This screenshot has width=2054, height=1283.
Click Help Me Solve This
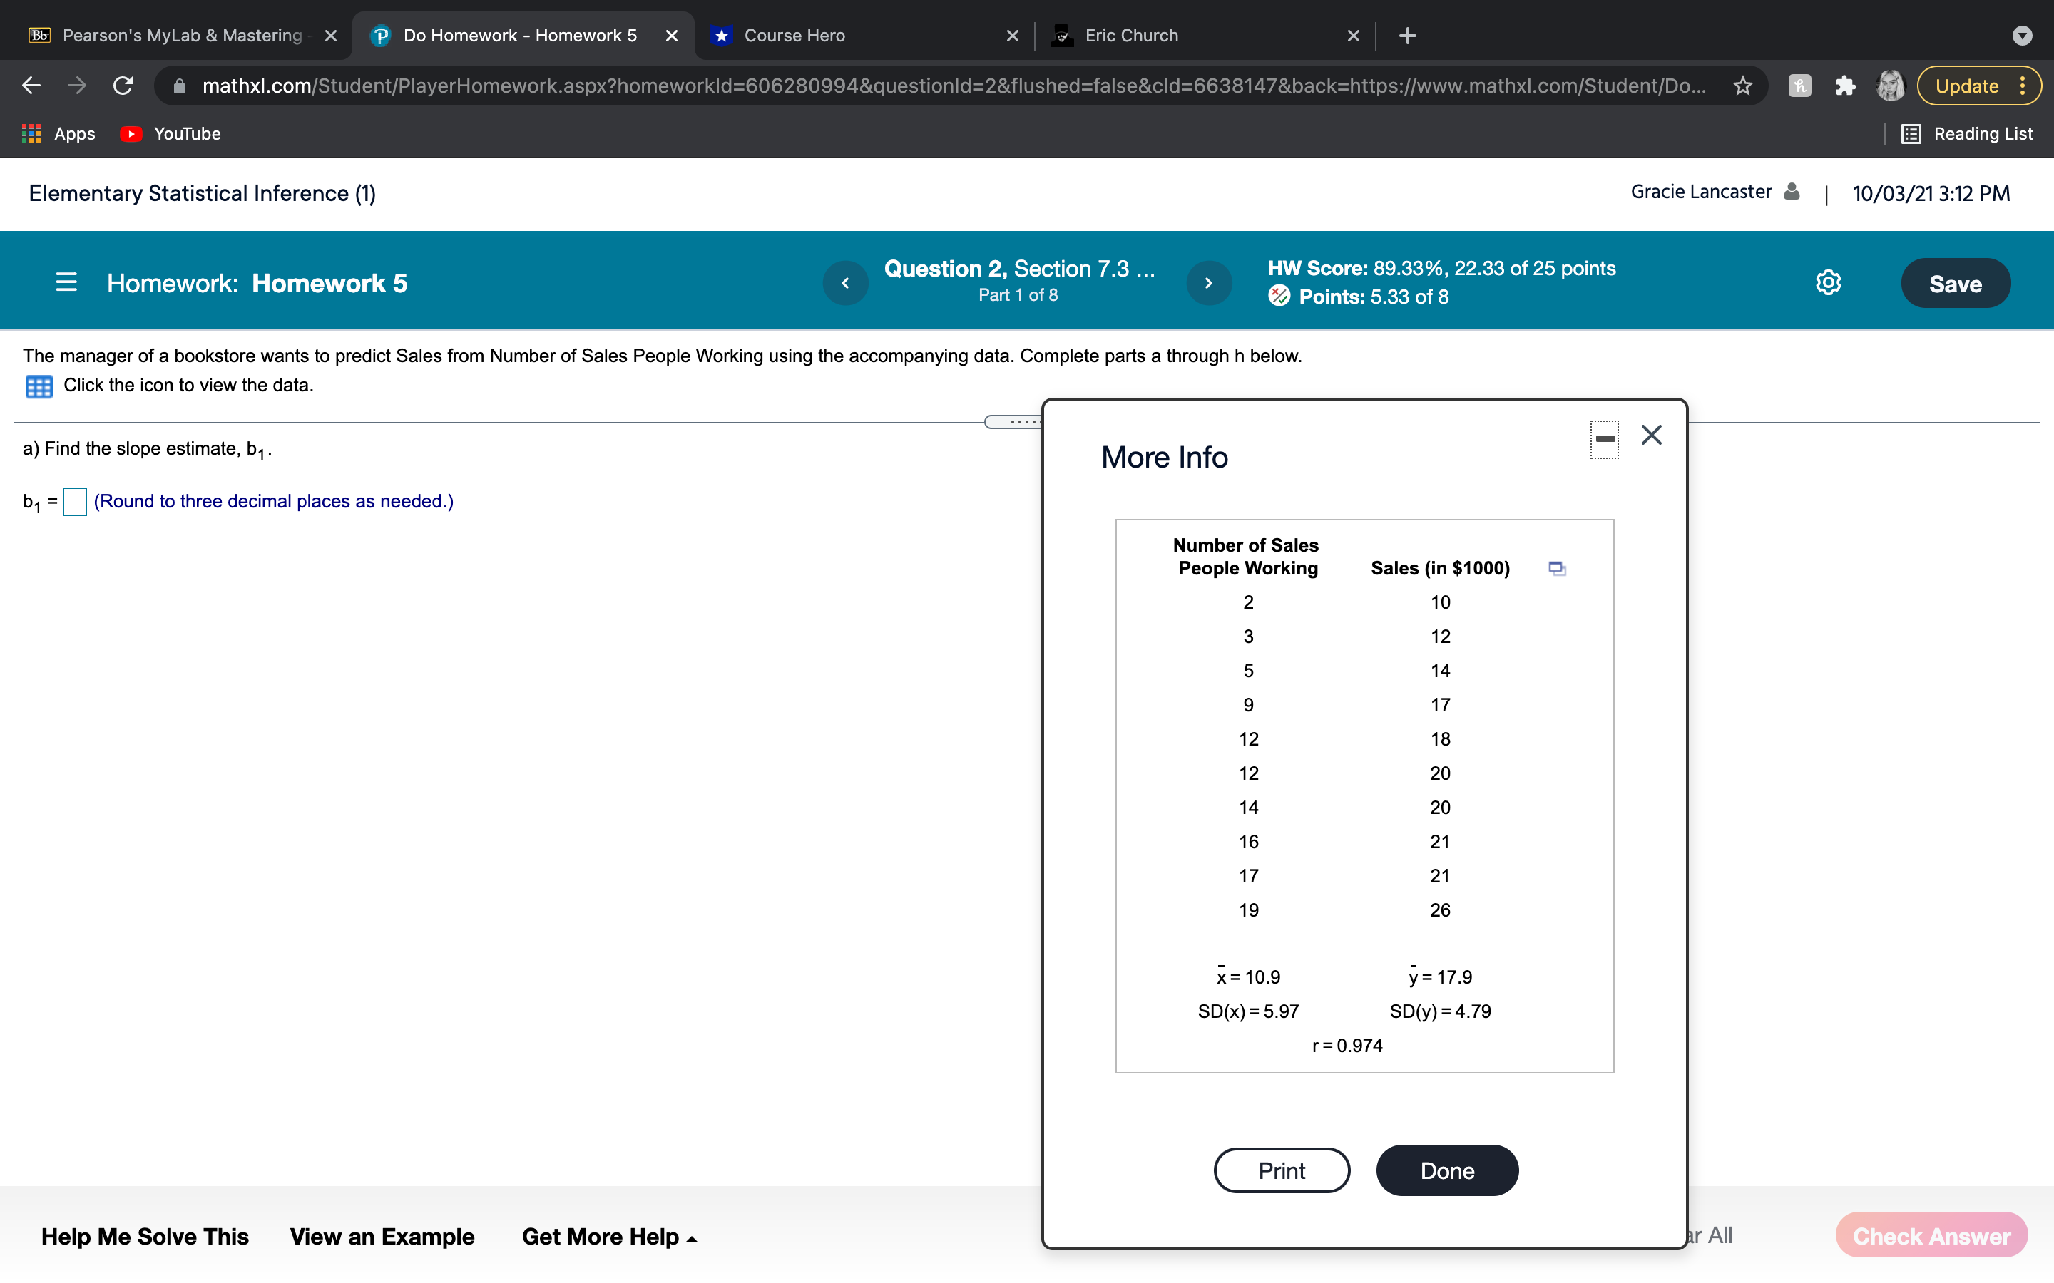(x=145, y=1237)
